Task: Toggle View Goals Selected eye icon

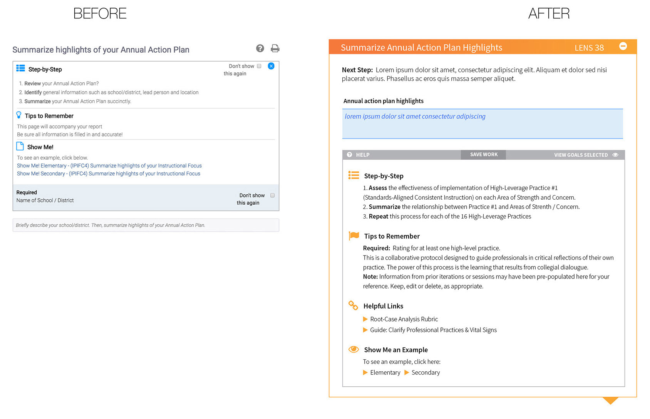Action: 615,155
